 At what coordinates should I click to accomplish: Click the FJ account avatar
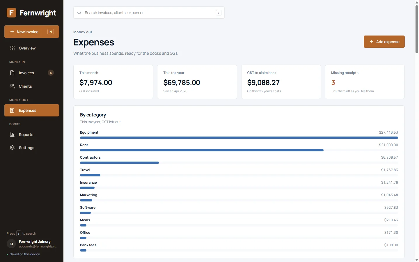pyautogui.click(x=11, y=244)
